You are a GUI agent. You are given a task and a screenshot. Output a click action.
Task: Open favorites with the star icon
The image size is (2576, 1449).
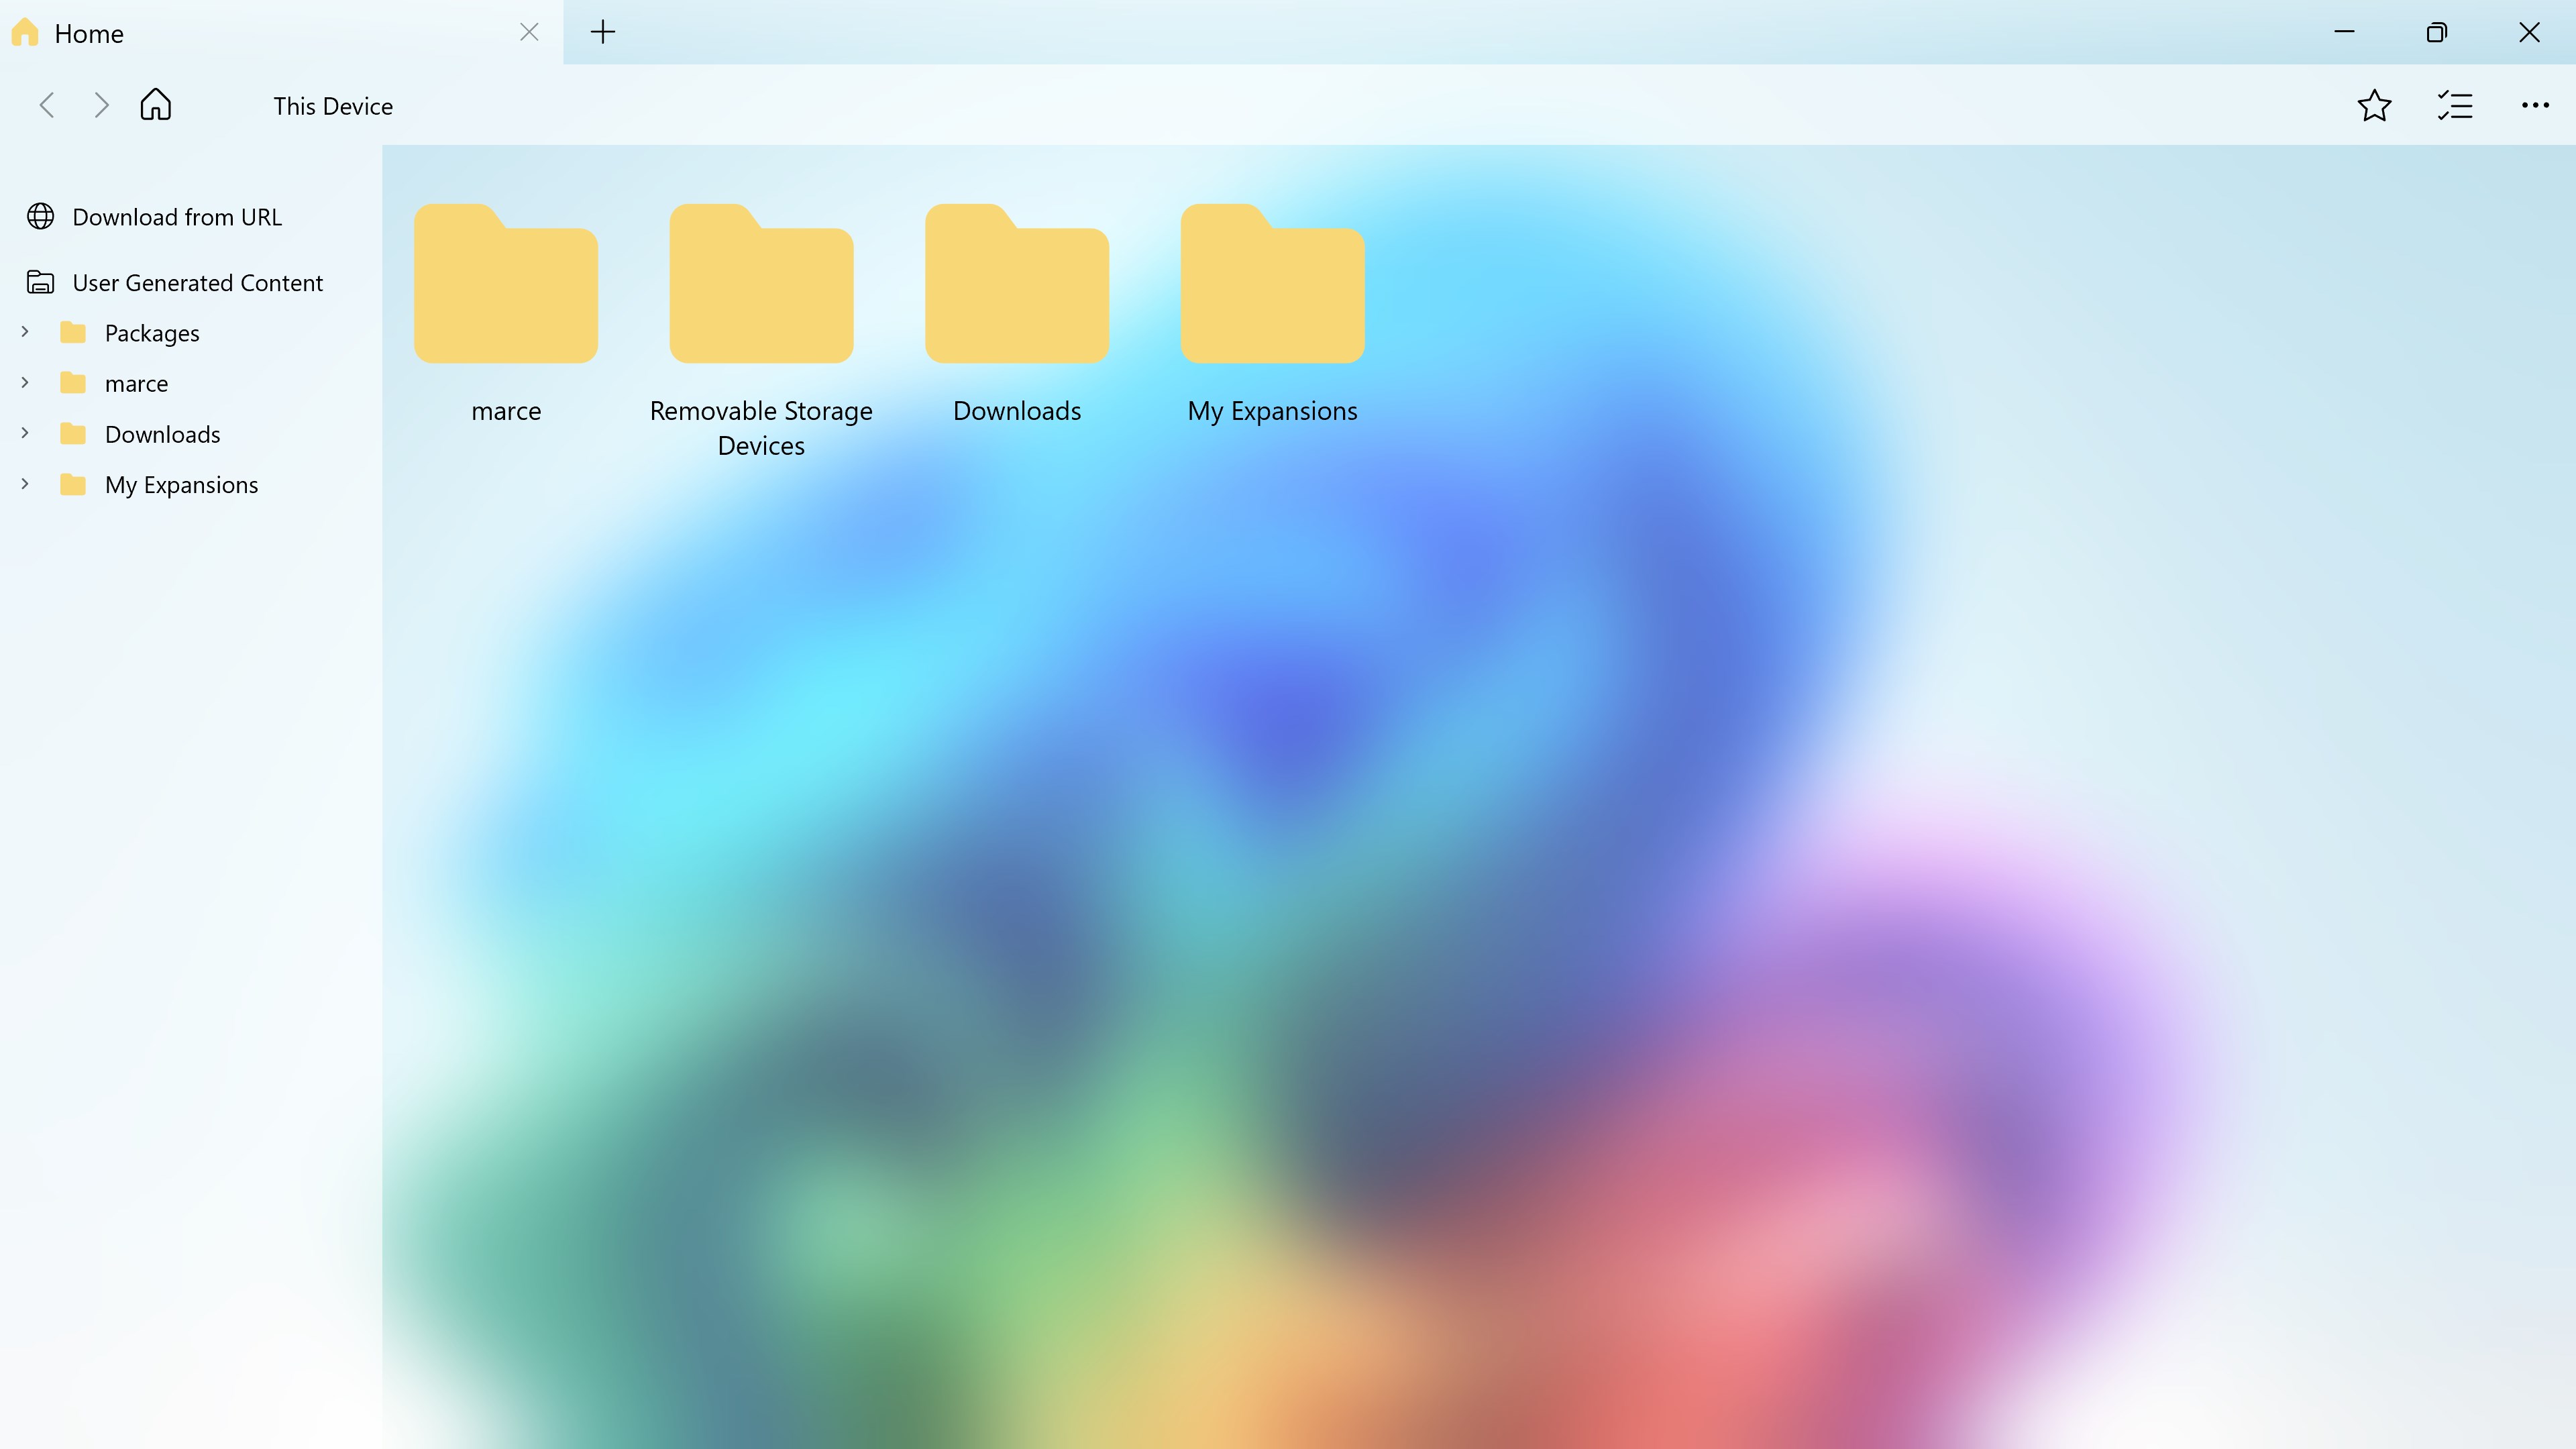tap(2374, 105)
